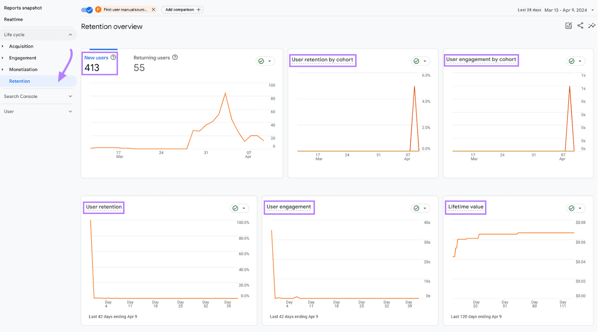Click the share report icon
598x332 pixels.
click(x=580, y=26)
